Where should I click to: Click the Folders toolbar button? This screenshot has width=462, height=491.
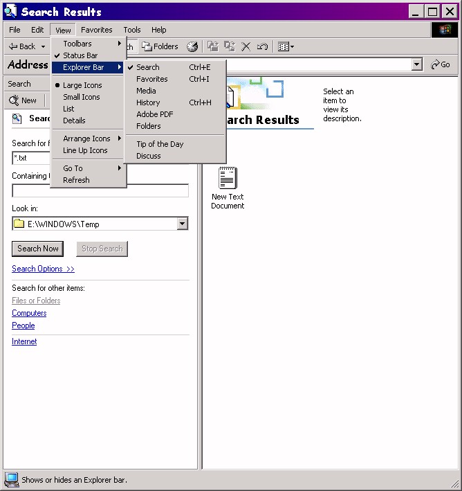point(160,46)
